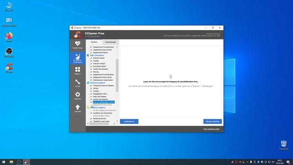
Task: Uncheck Download Verlauf under Edge Chromium
Action: 91,66
